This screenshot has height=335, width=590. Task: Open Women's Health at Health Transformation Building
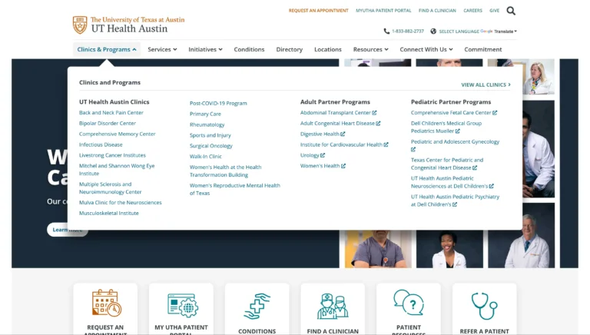(x=225, y=171)
